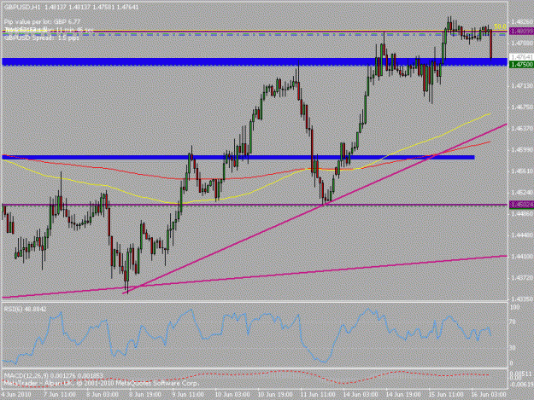Click the 11 Jun 11:00 time label
This screenshot has width=534, height=400.
pyautogui.click(x=318, y=395)
